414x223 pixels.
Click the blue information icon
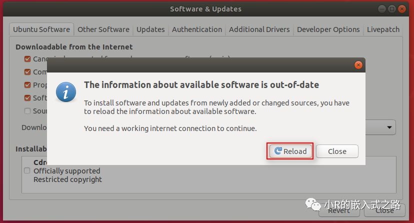(66, 92)
